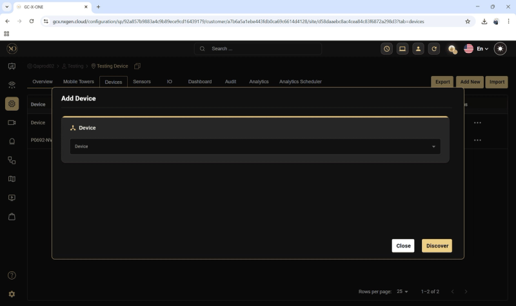The width and height of the screenshot is (516, 306).
Task: Open the dashboard monitor sidebar icon
Action: click(12, 66)
